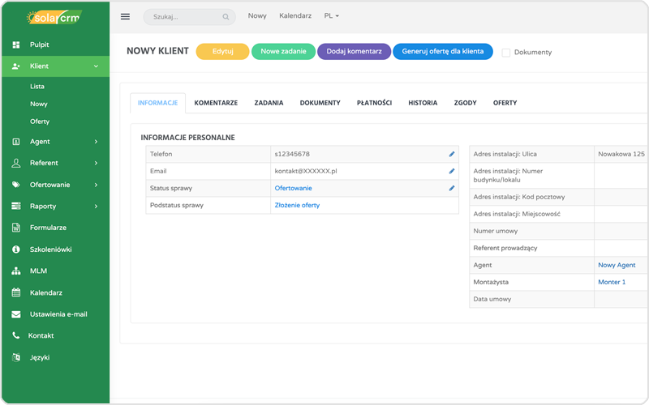649x405 pixels.
Task: Click the hamburger menu icon
Action: pos(125,16)
